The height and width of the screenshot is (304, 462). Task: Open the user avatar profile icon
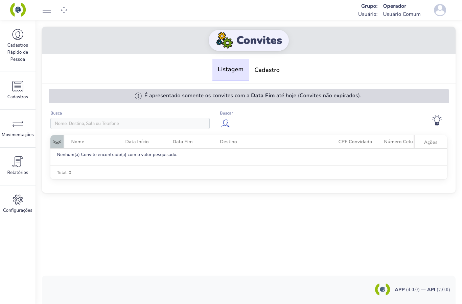tap(440, 10)
